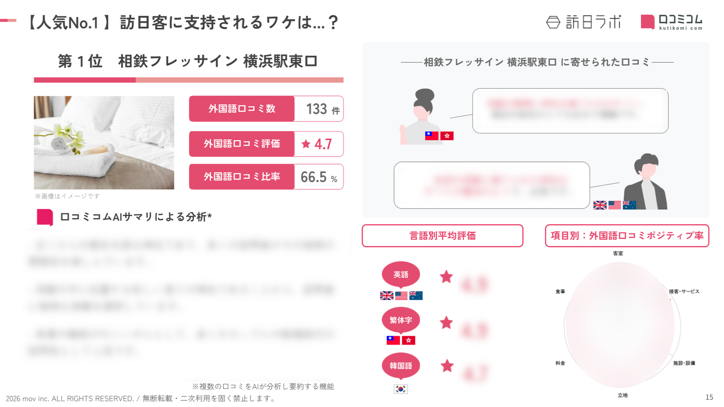The height and width of the screenshot is (407, 724).
Task: Click the 項目別:外国語口コミポジティブ率 header box
Action: pyautogui.click(x=627, y=236)
